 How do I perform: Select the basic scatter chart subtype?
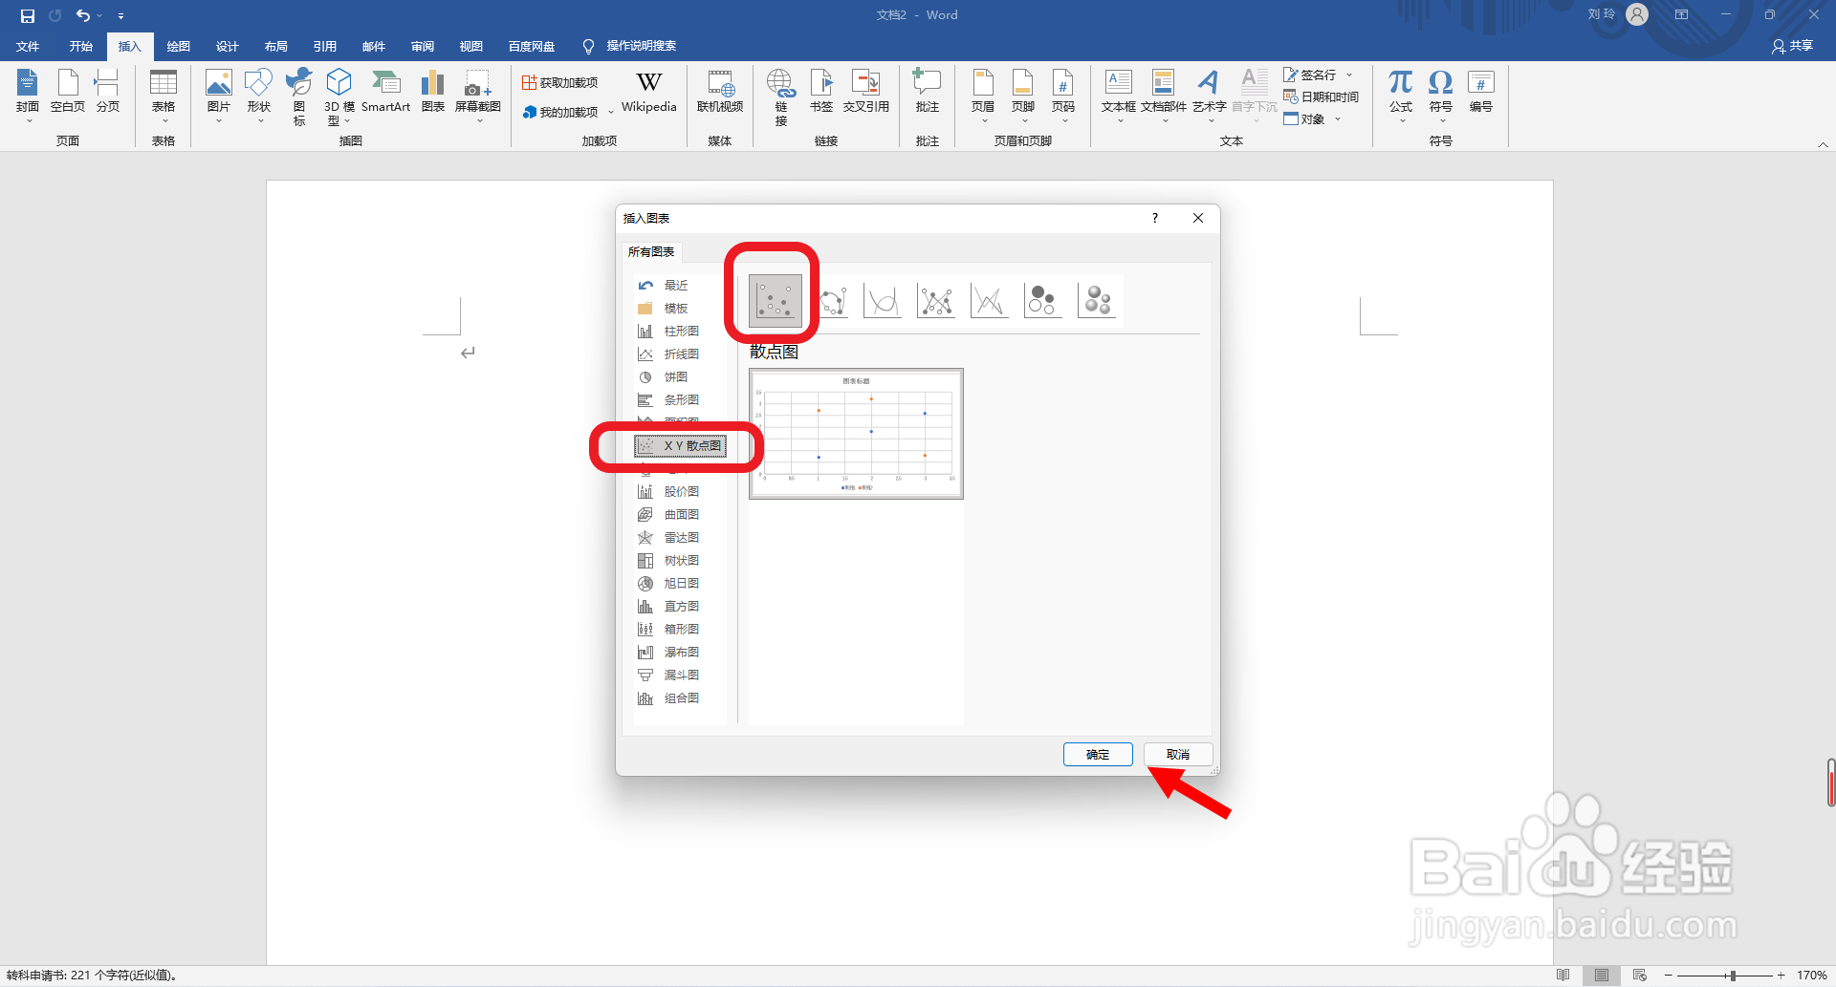(x=776, y=300)
